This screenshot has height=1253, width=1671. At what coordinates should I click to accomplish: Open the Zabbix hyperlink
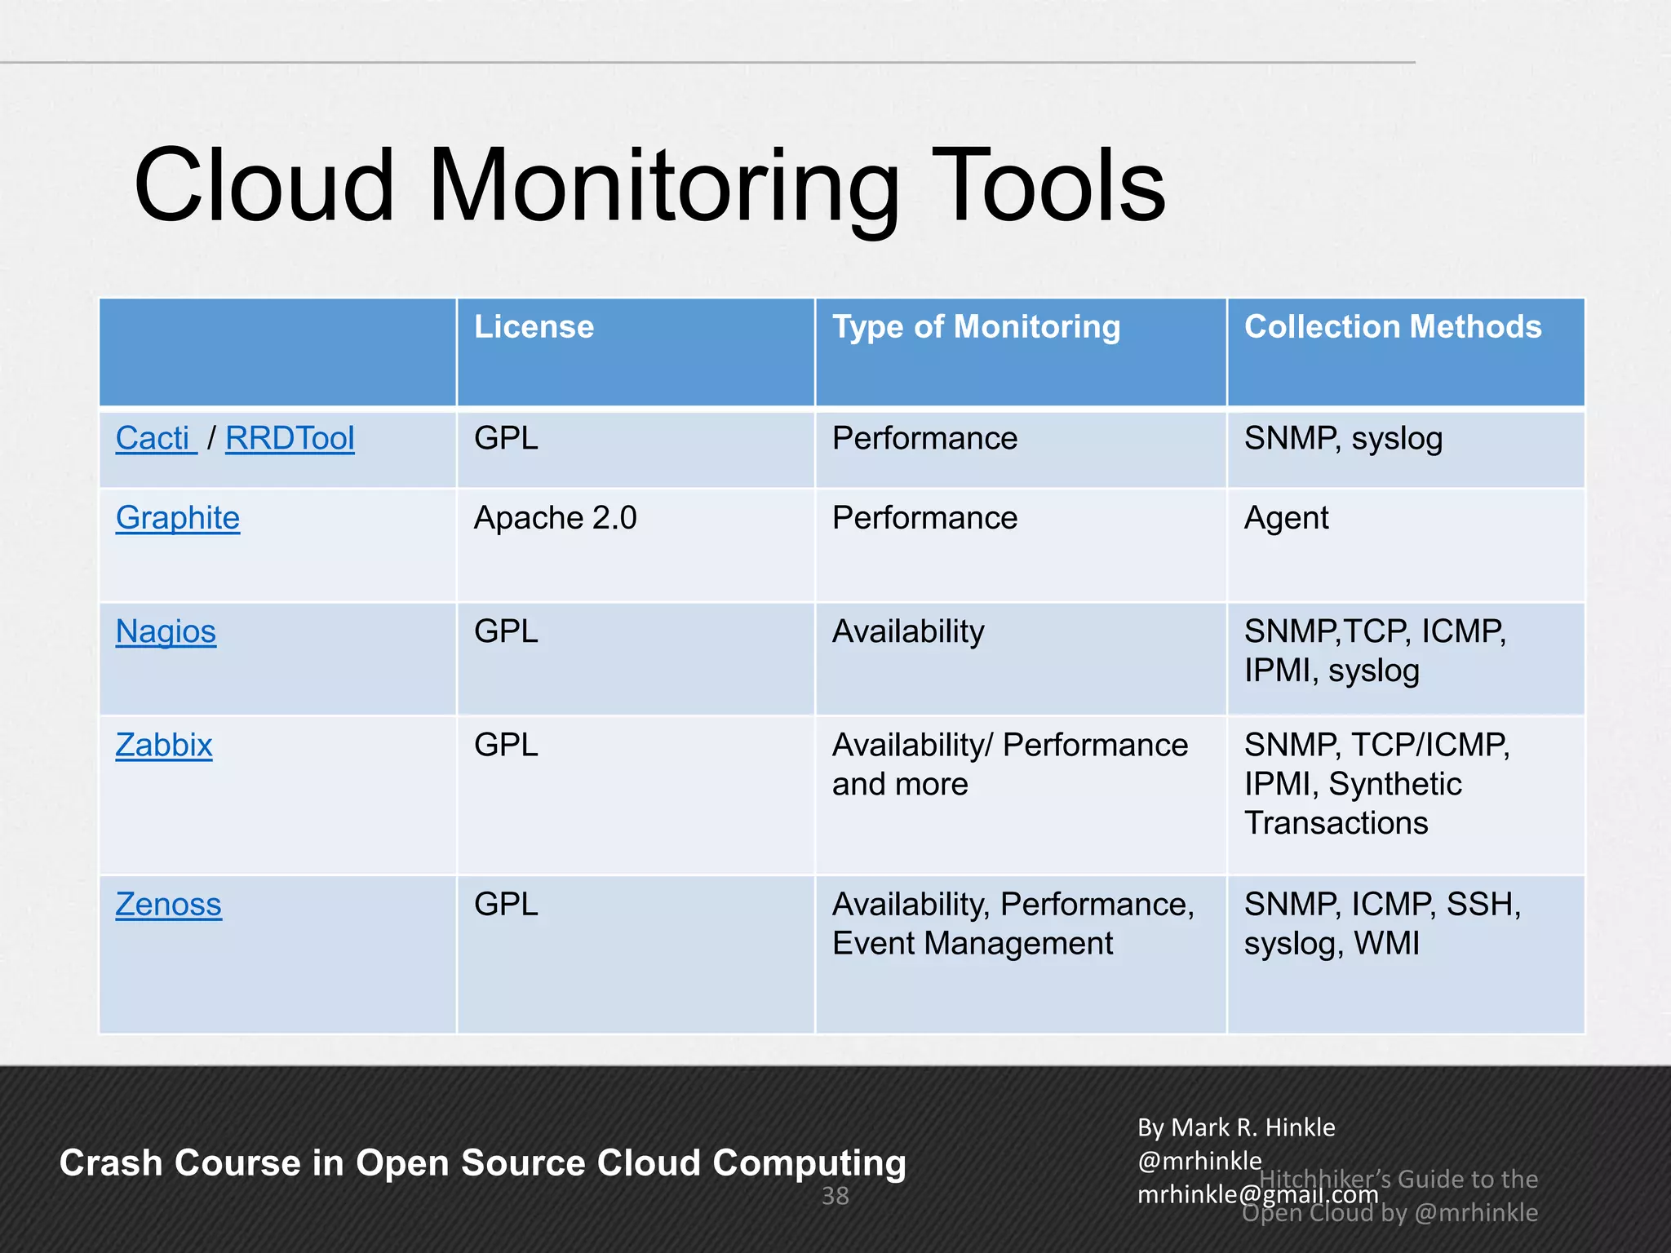coord(164,746)
